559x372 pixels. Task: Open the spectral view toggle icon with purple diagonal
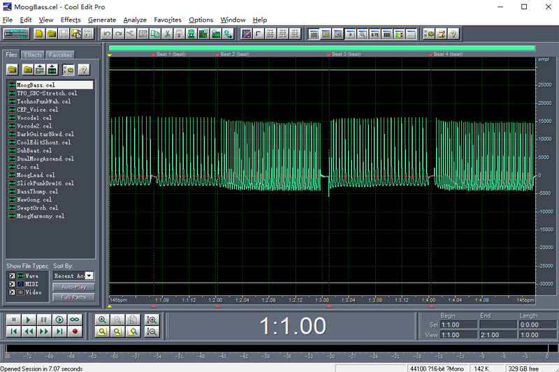(x=247, y=34)
